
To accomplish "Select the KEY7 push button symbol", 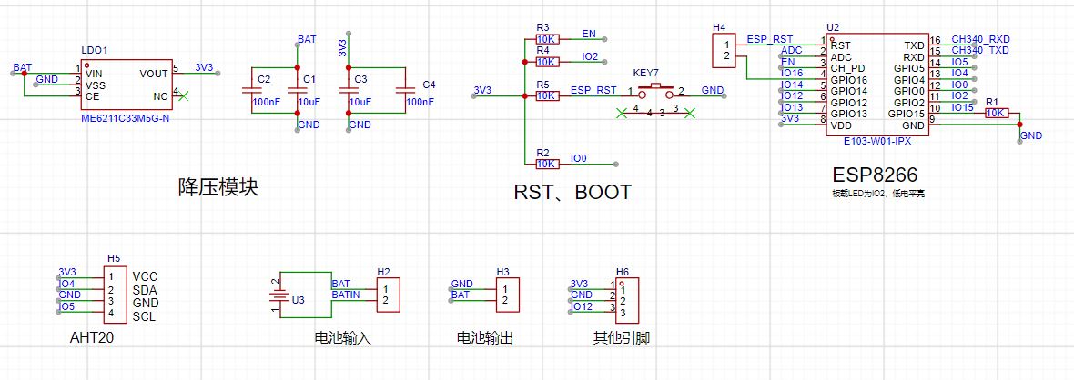I will pyautogui.click(x=655, y=90).
